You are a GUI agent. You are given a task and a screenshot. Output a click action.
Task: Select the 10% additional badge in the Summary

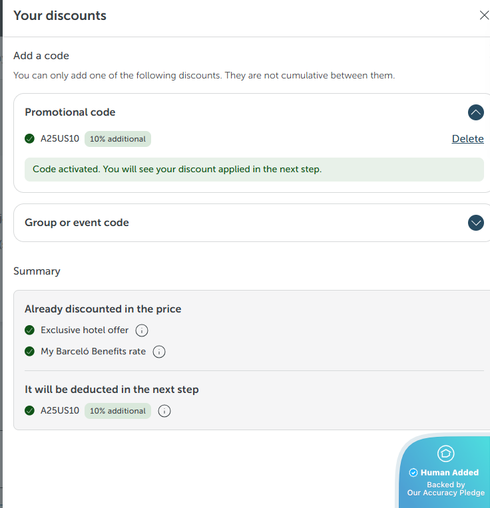click(118, 411)
